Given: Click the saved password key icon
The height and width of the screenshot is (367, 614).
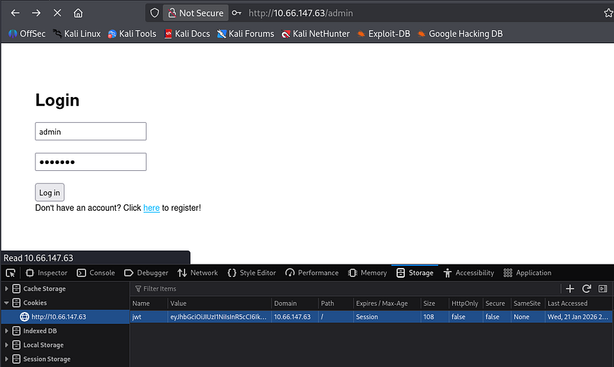Looking at the screenshot, I should pyautogui.click(x=237, y=13).
